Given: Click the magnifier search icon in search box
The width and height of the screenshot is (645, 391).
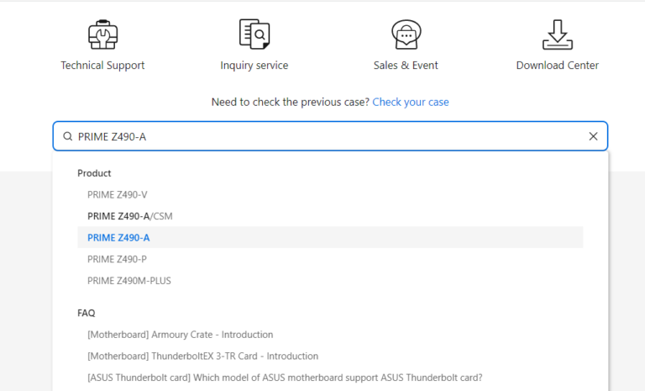Looking at the screenshot, I should 68,136.
